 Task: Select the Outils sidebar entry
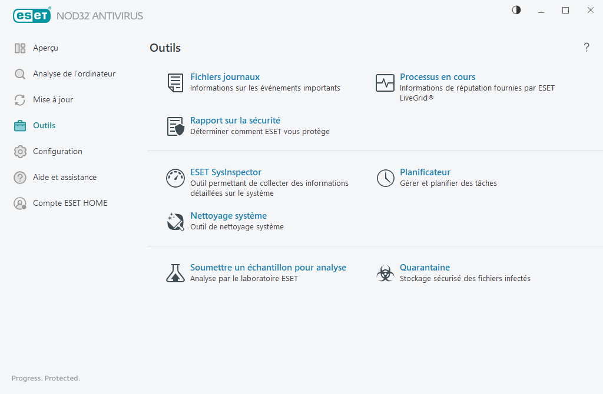click(x=44, y=125)
